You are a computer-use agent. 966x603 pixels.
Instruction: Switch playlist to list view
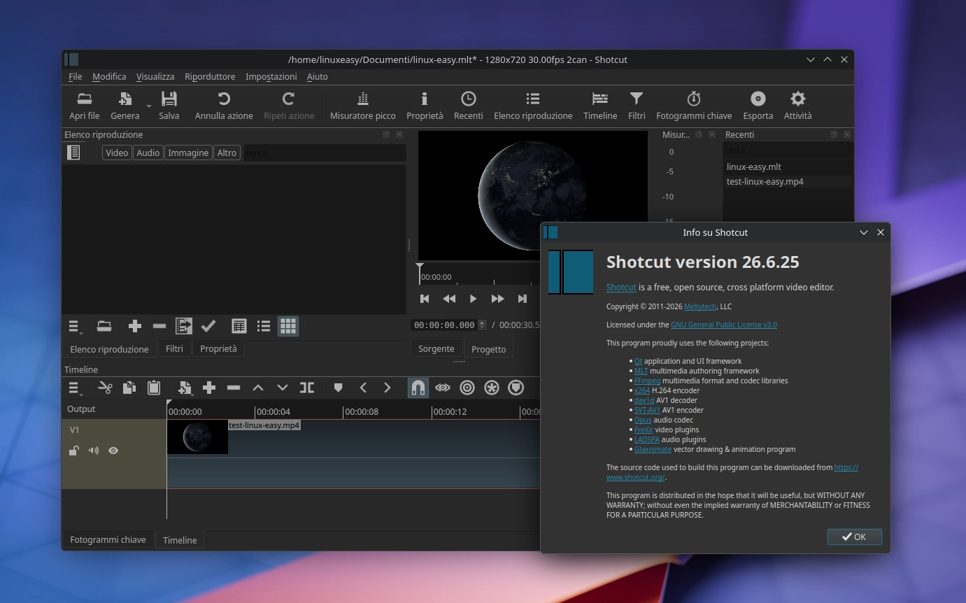click(264, 326)
